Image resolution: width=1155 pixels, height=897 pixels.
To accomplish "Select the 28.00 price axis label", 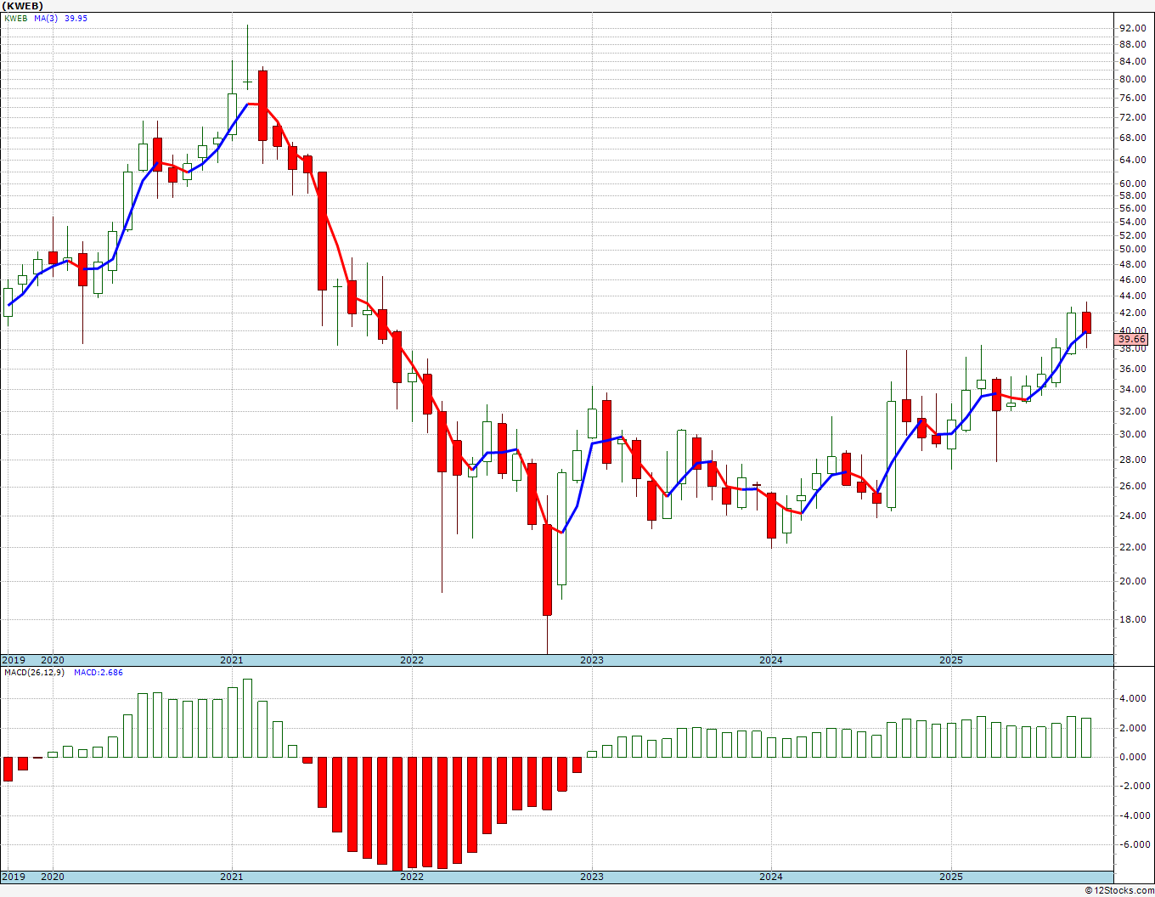I will tap(1133, 460).
